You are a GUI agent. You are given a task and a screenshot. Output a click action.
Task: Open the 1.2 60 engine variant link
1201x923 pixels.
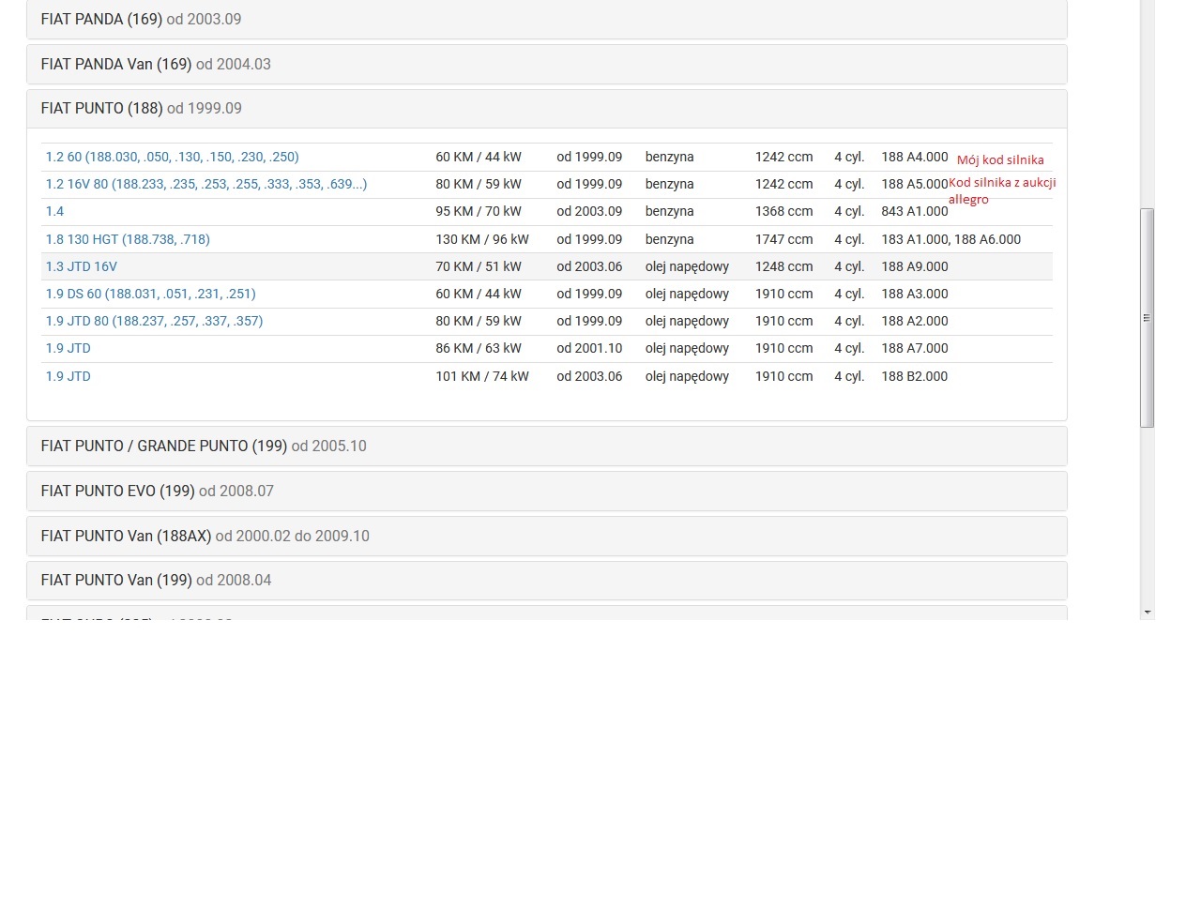pos(172,157)
